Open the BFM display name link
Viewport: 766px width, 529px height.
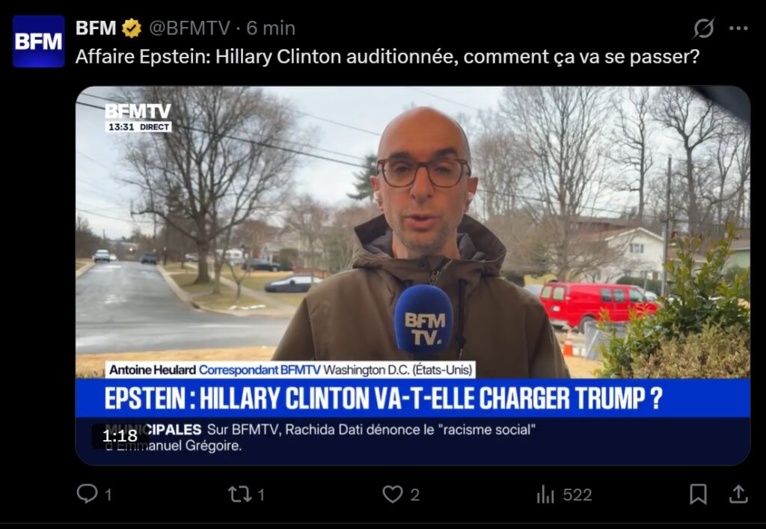click(x=96, y=28)
